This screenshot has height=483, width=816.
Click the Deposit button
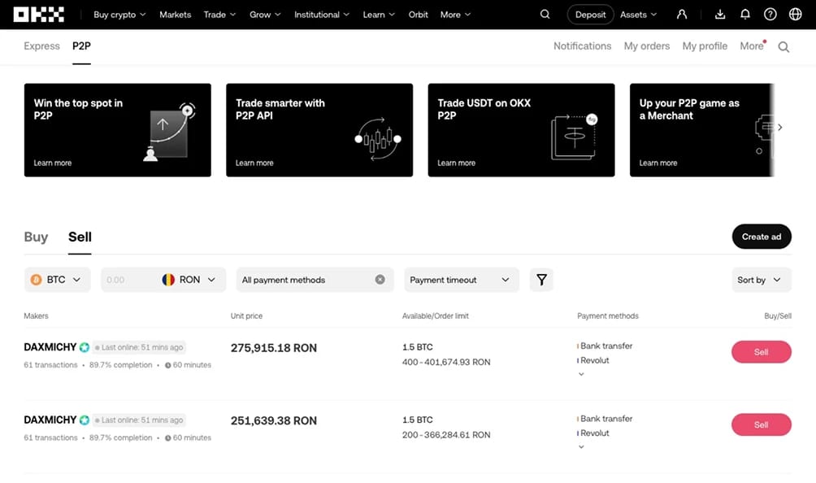[x=590, y=15]
